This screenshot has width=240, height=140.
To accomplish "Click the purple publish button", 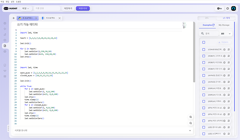I will coord(83,9).
